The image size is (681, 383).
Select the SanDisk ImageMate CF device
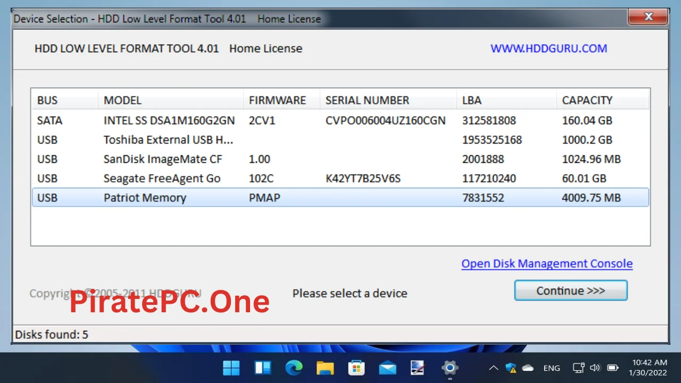pyautogui.click(x=340, y=159)
